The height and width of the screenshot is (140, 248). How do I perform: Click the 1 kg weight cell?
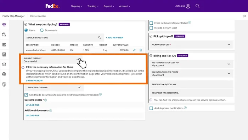[105, 50]
